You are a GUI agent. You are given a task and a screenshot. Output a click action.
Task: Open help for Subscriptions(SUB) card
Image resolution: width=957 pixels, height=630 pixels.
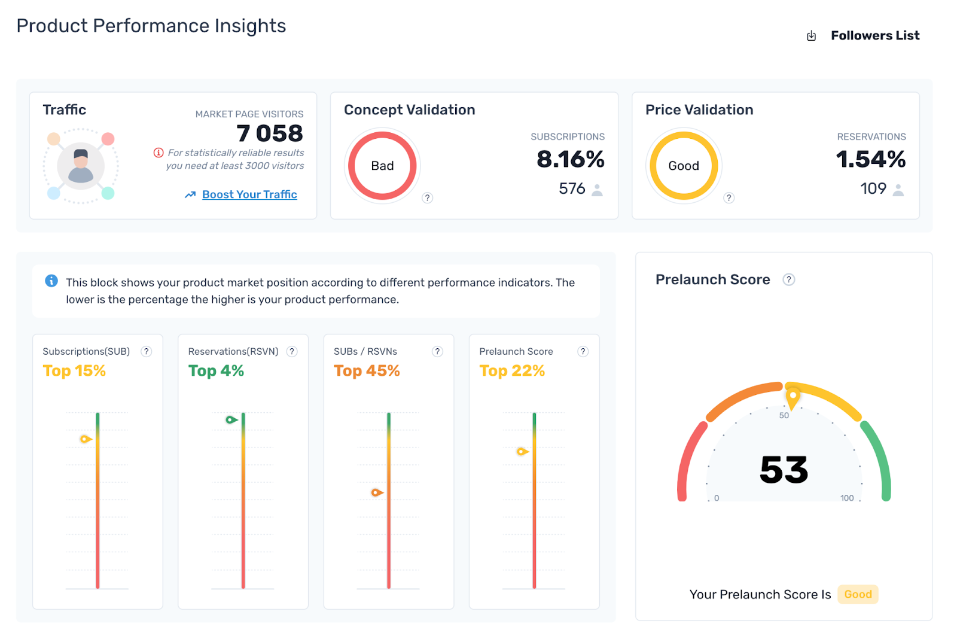click(x=146, y=351)
